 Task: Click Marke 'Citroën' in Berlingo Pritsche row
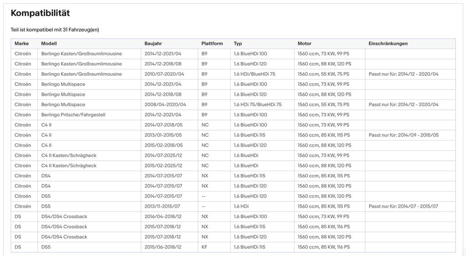(23, 115)
